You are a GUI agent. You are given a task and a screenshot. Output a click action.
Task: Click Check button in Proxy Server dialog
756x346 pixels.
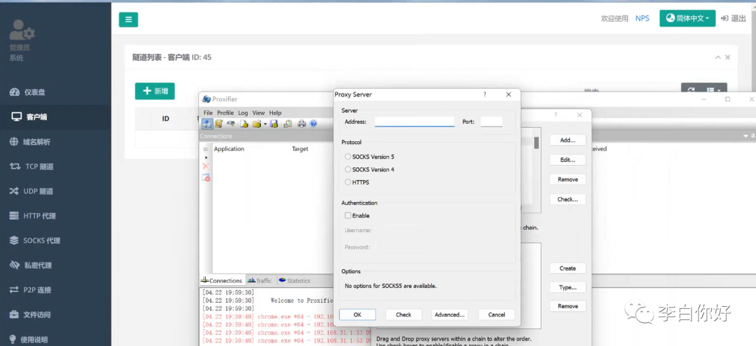404,315
